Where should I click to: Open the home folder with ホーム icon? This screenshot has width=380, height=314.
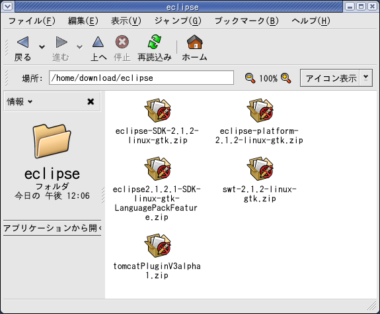[194, 42]
